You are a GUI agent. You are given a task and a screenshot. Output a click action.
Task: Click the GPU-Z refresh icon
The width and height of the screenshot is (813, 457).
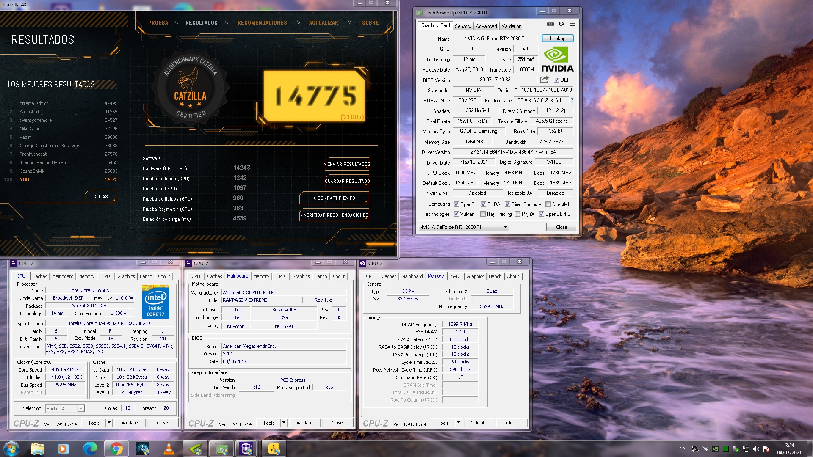(561, 24)
